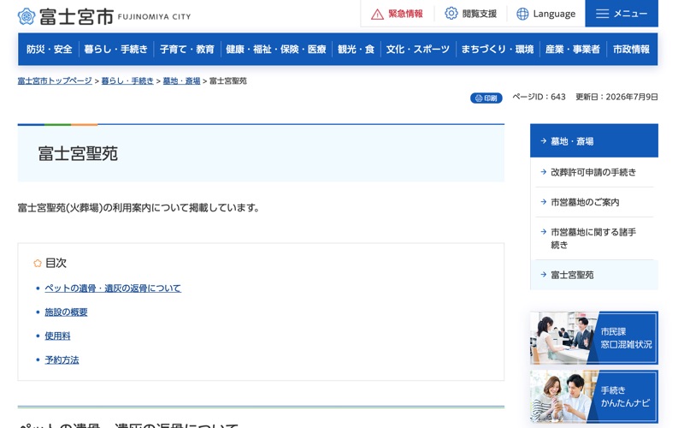684x428 pixels.
Task: Select 防災・安全 in navigation bar
Action: 49,50
